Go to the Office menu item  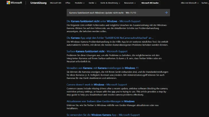click(68, 3)
